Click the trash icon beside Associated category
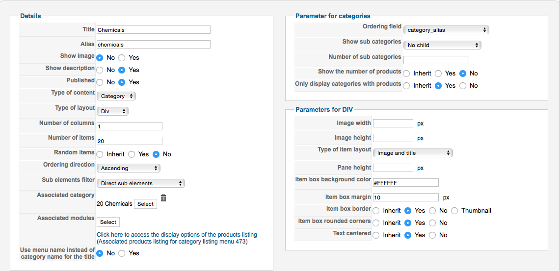 pyautogui.click(x=163, y=197)
